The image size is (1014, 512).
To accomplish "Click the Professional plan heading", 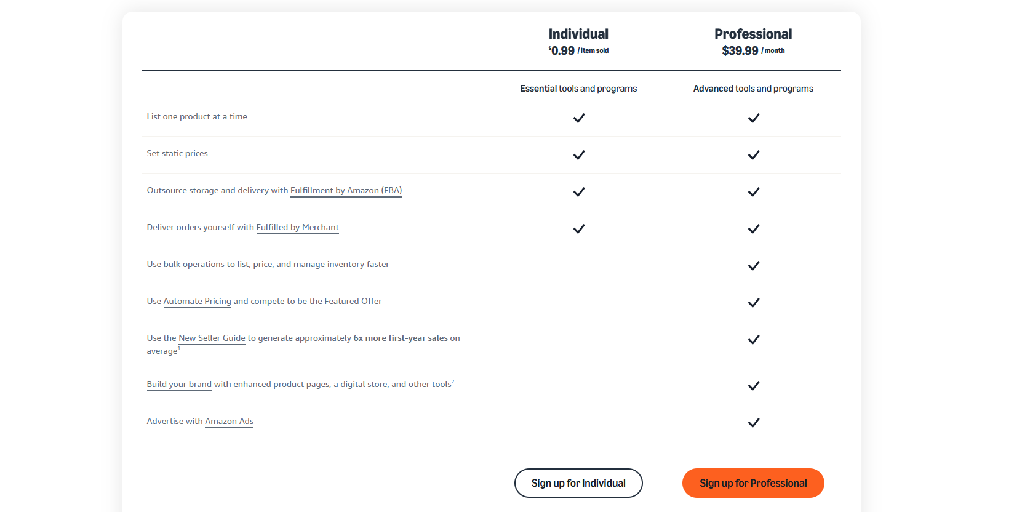I will tap(753, 34).
